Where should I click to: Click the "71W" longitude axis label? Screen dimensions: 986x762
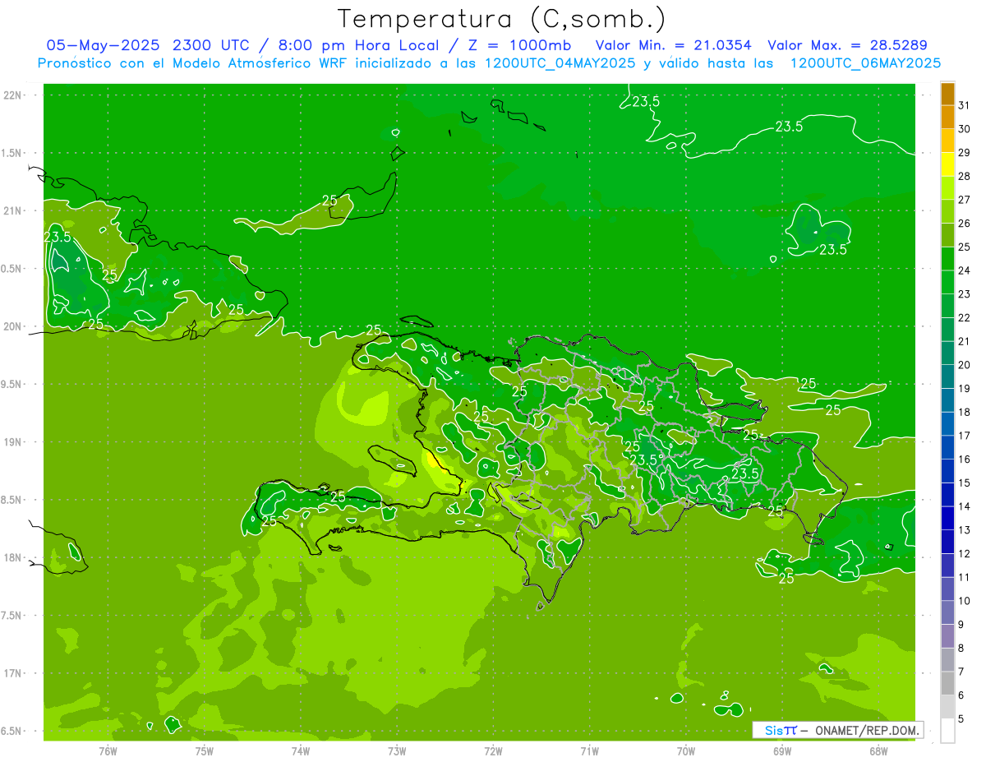[x=589, y=751]
